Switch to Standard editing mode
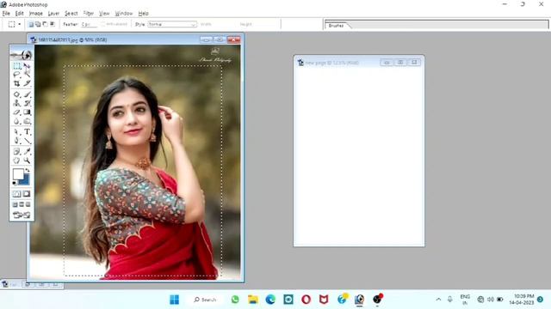Image resolution: width=551 pixels, height=309 pixels. click(x=16, y=194)
